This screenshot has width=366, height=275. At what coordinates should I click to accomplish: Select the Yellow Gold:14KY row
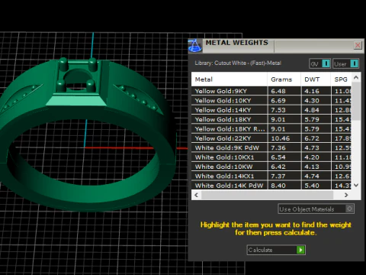[x=271, y=110]
